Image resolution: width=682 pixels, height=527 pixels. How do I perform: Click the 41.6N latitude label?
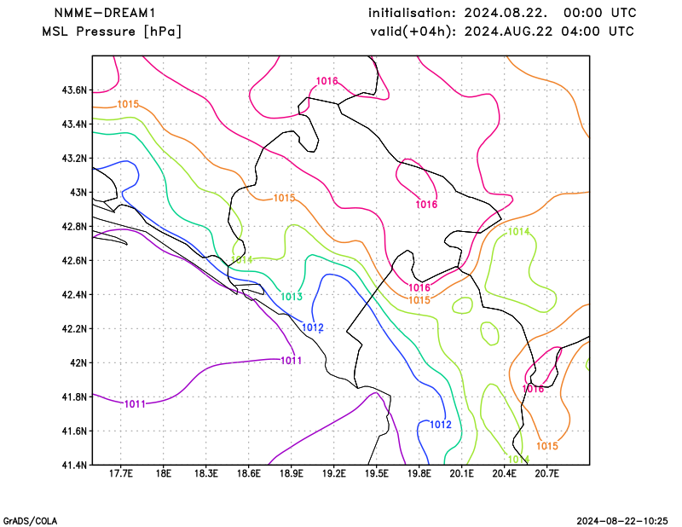pyautogui.click(x=74, y=431)
